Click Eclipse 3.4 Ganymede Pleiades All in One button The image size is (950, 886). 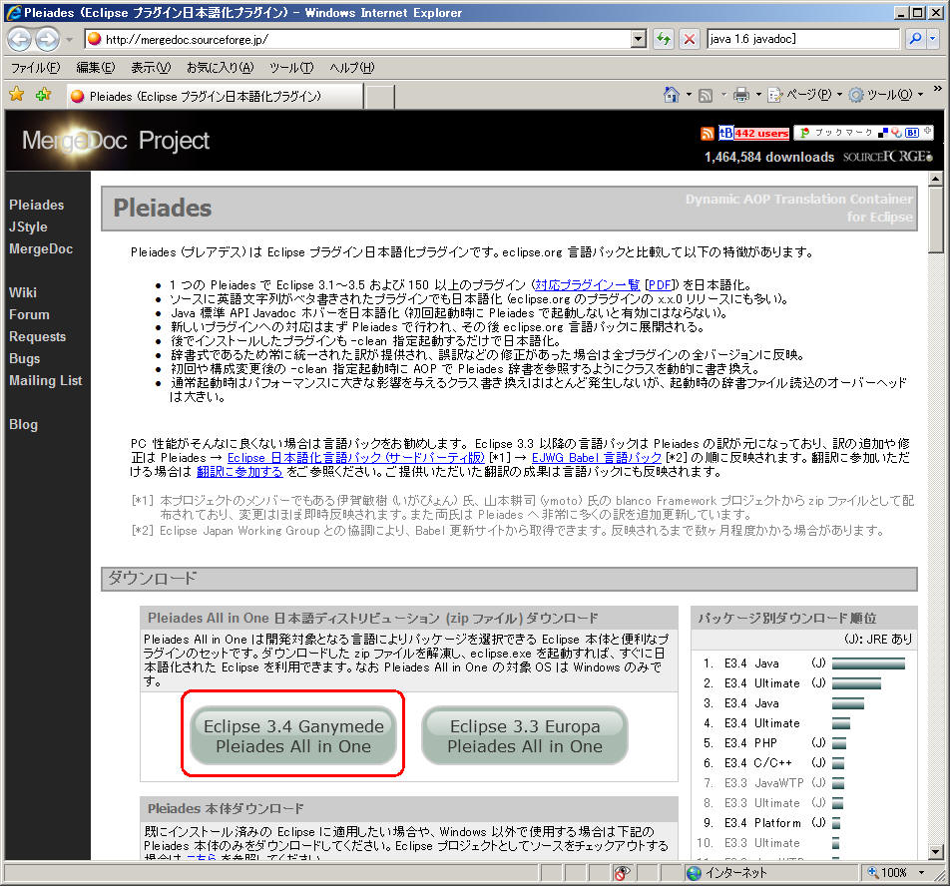[x=293, y=736]
